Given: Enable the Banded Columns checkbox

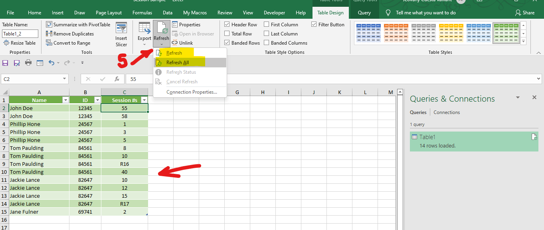Looking at the screenshot, I should [x=267, y=43].
